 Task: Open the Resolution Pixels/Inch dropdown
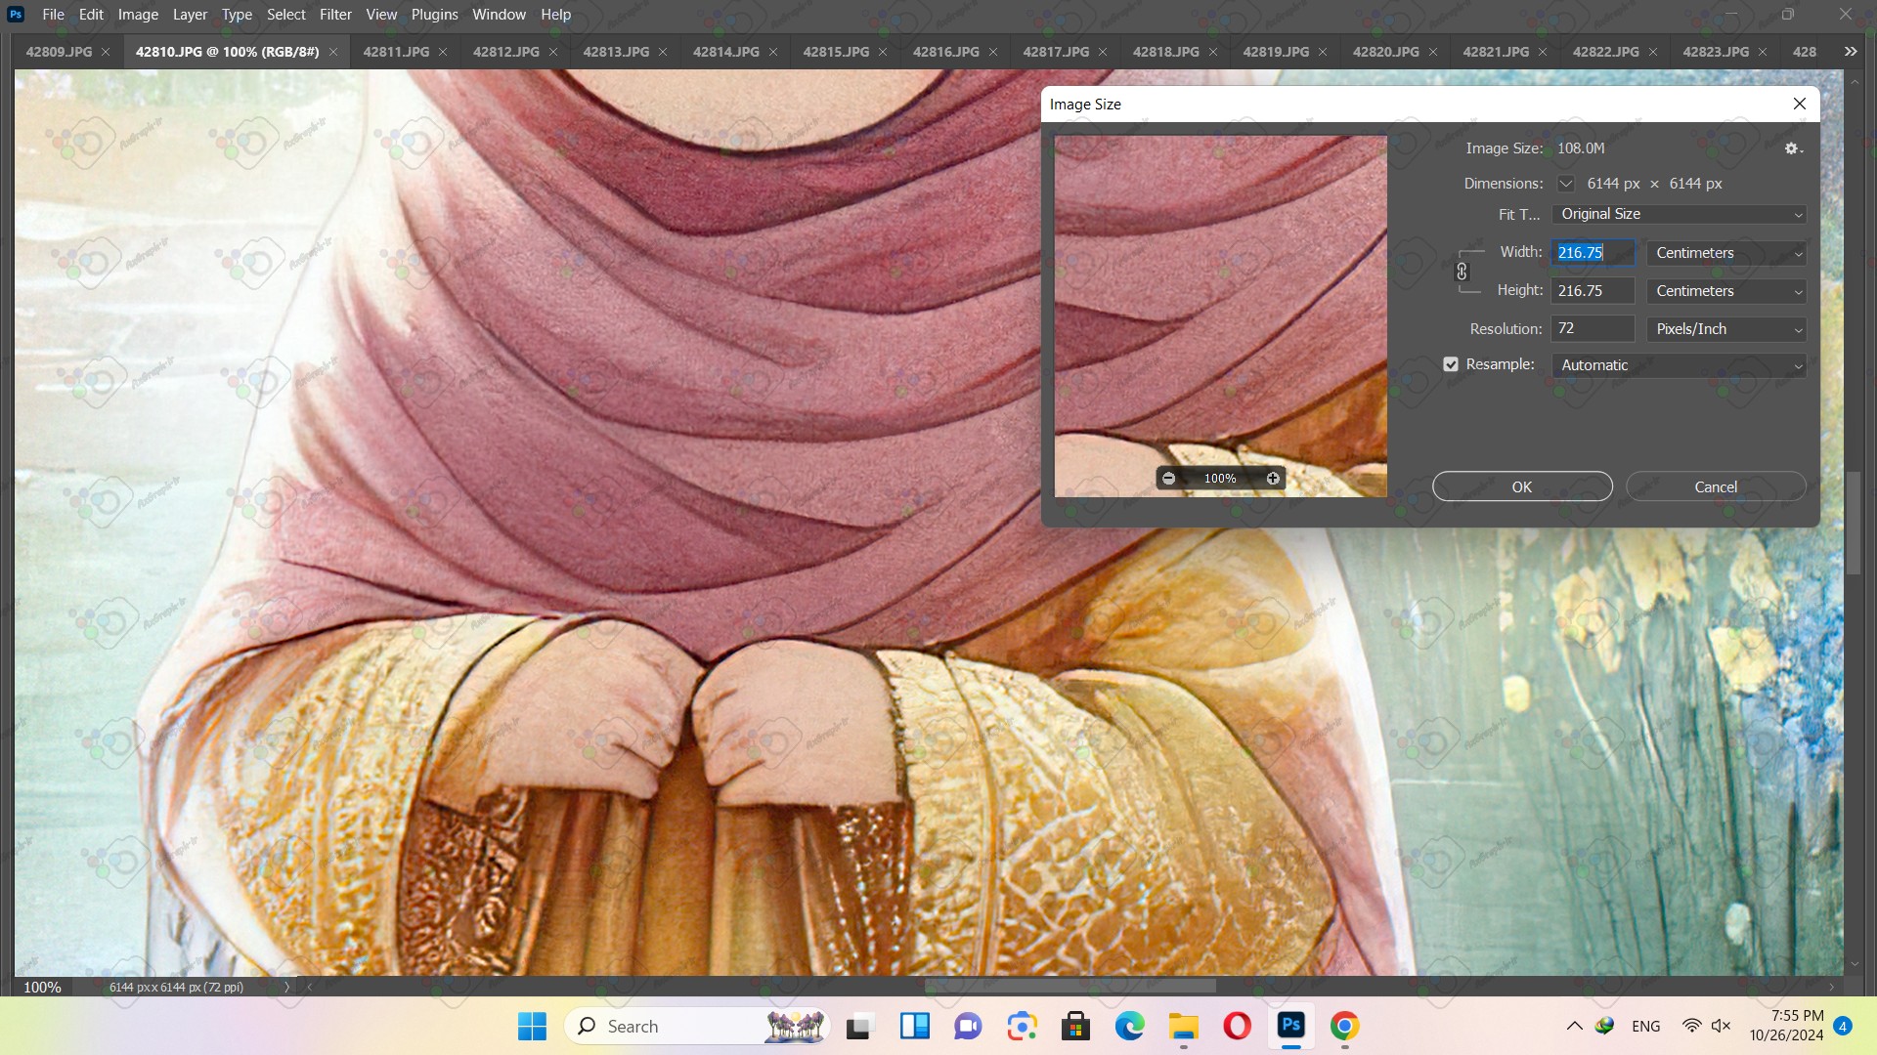1726,329
